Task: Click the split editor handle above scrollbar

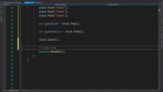Action: coord(159,6)
